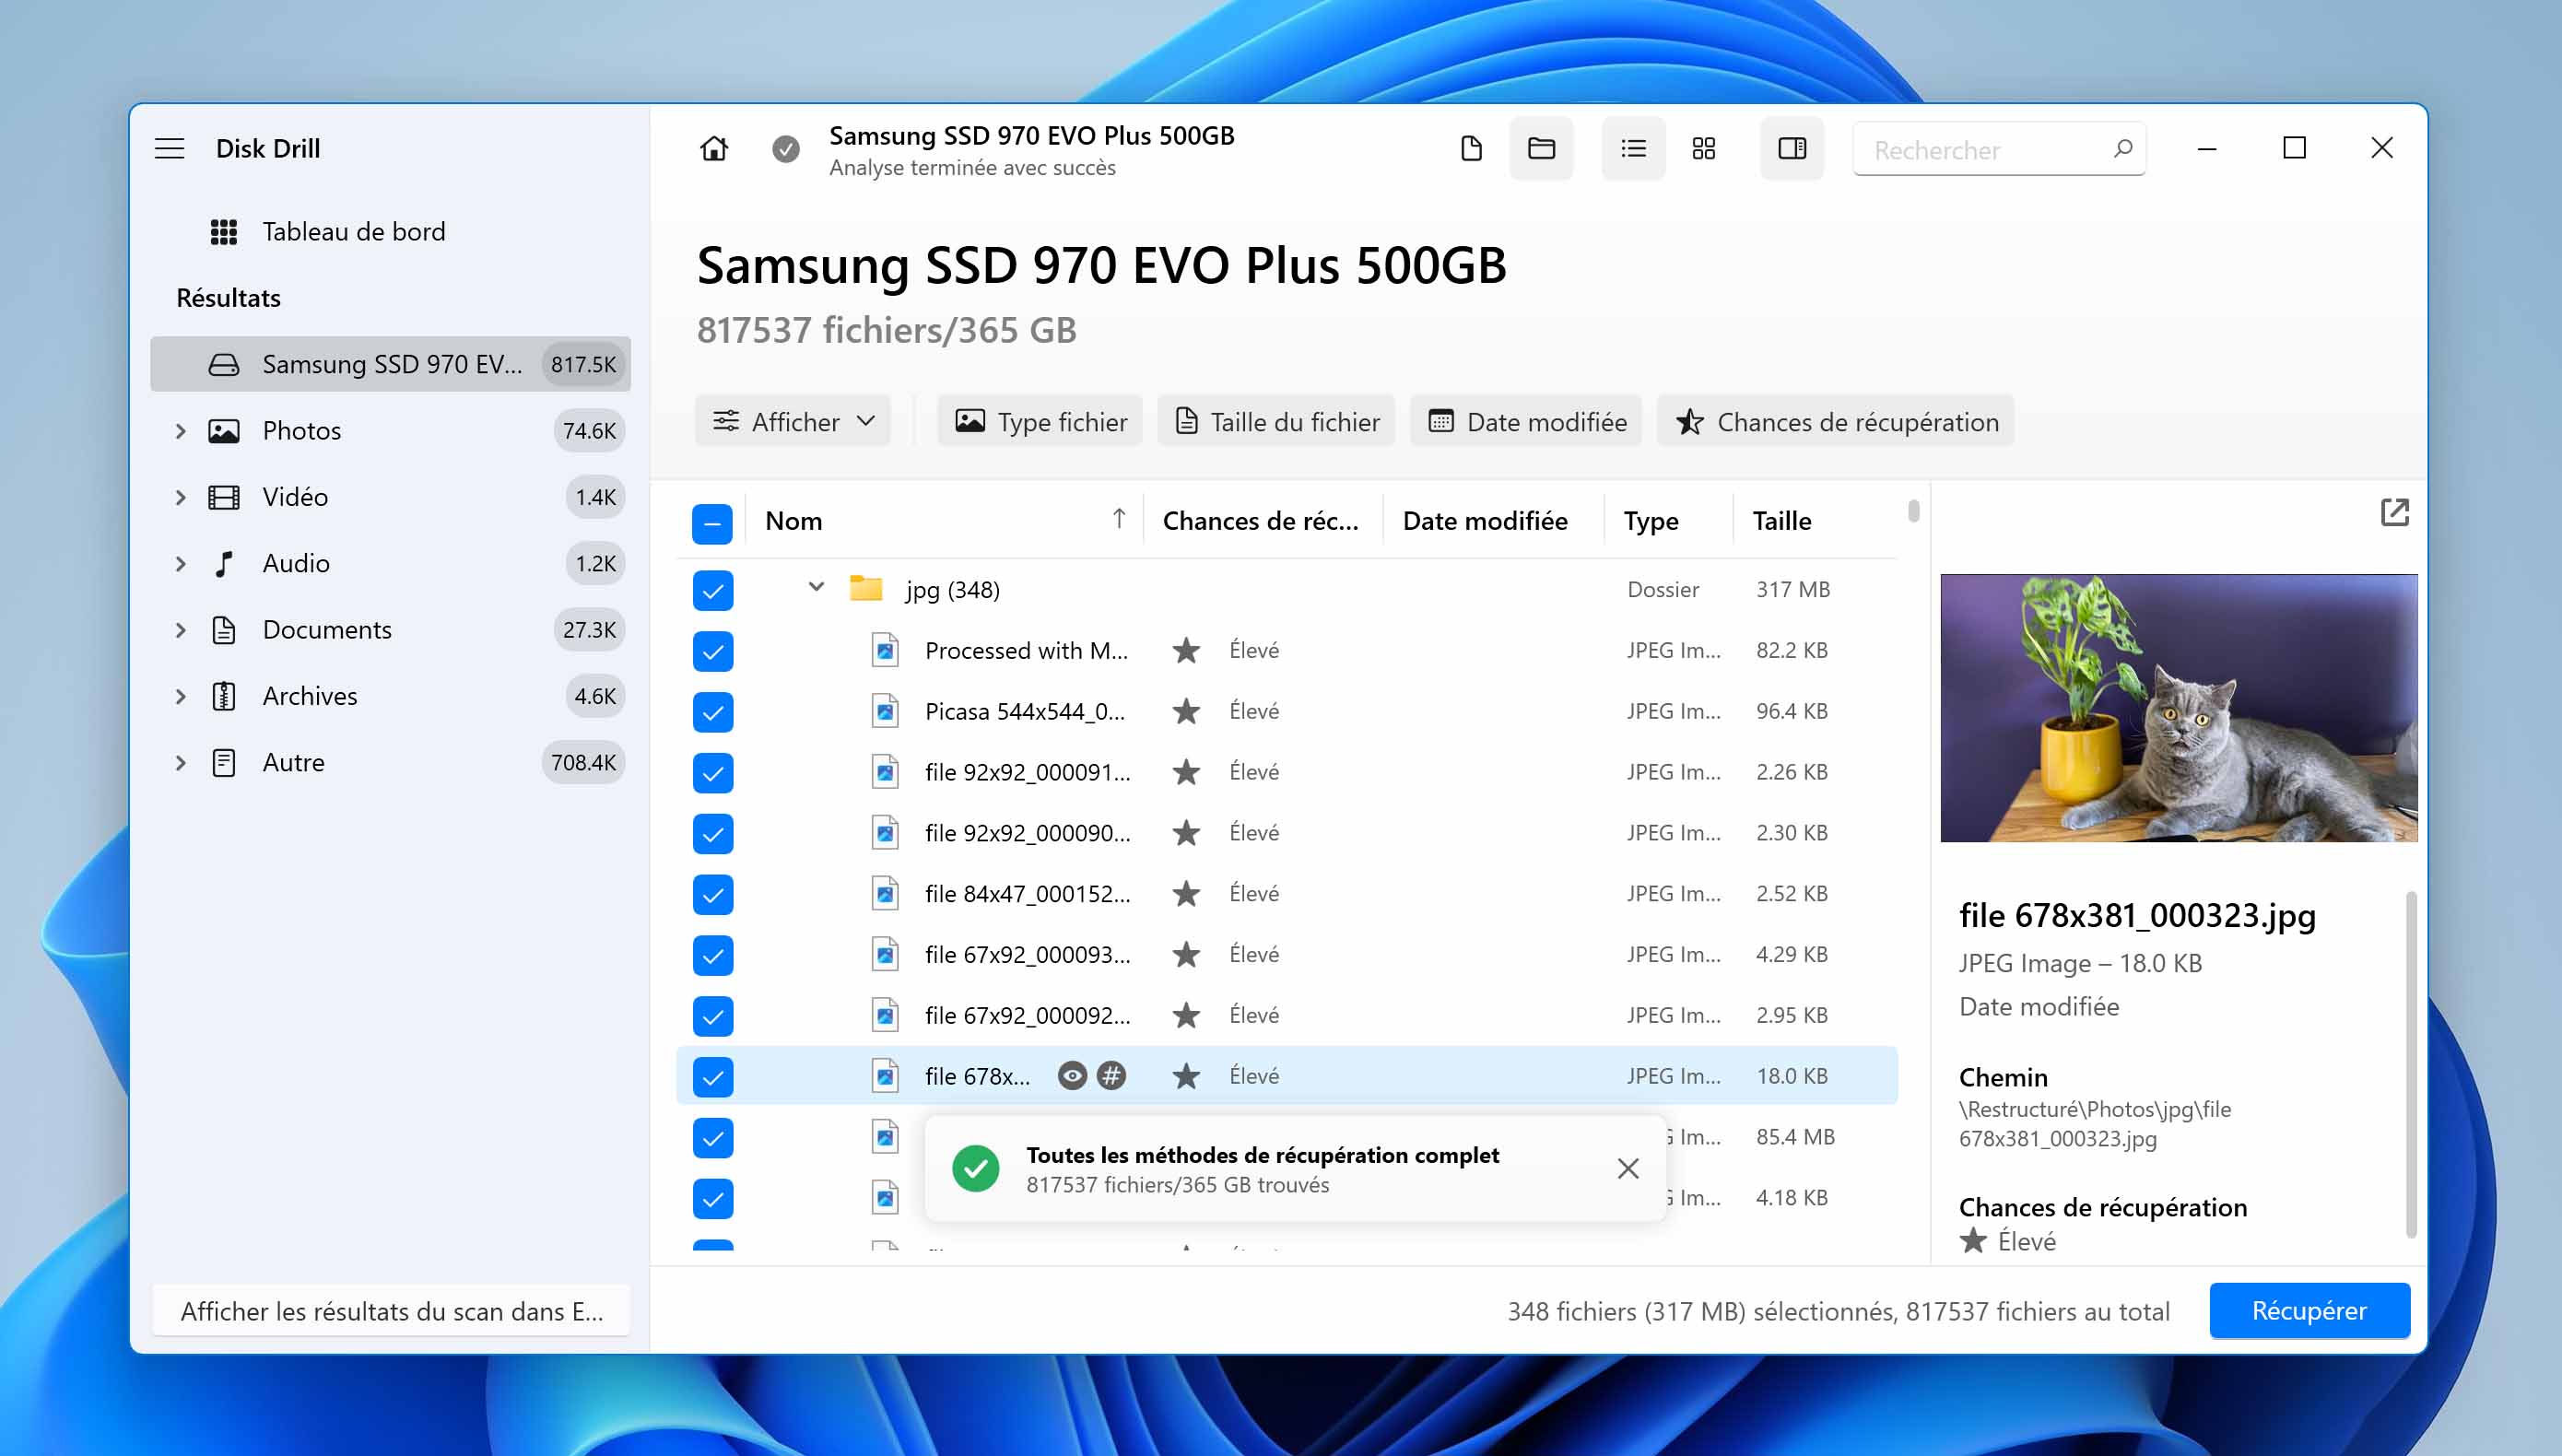Open preview in external window icon
This screenshot has height=1456, width=2562.
tap(2394, 513)
